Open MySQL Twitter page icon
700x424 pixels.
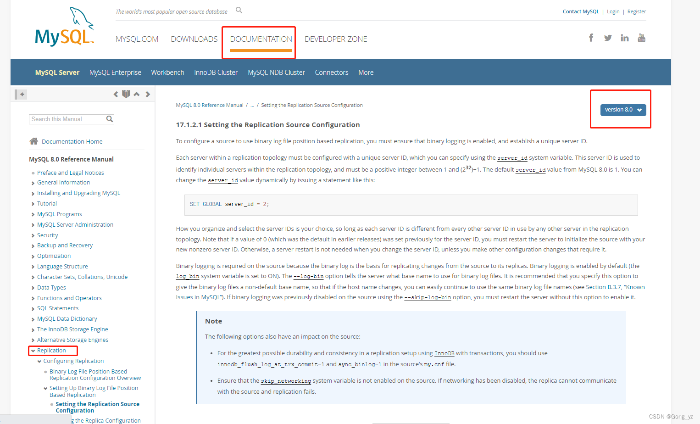[608, 38]
